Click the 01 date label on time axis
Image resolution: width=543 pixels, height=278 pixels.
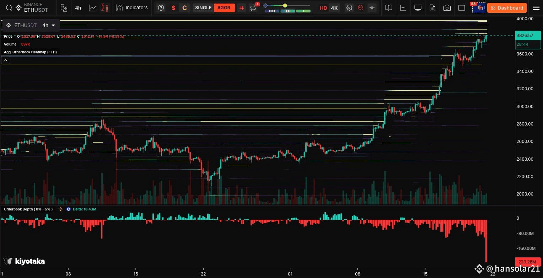pos(290,274)
